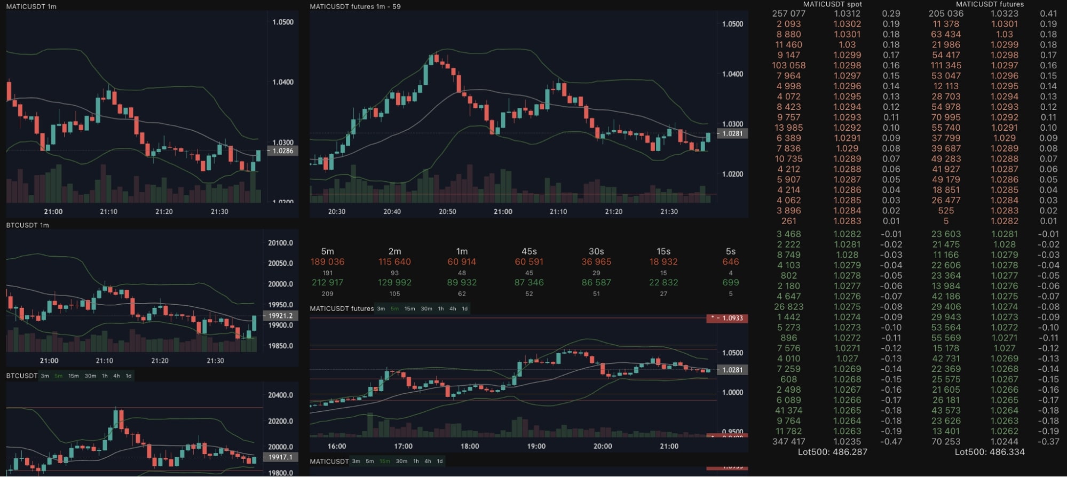Set lower BTCUSDT chart to 4h

click(x=116, y=376)
